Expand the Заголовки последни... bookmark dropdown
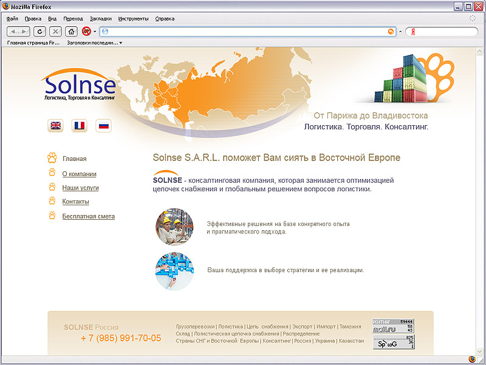The image size is (486, 365). click(95, 43)
